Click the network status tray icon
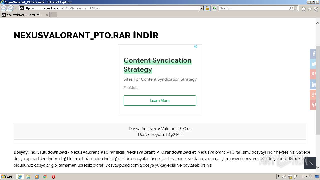The width and height of the screenshot is (320, 180). click(x=290, y=177)
